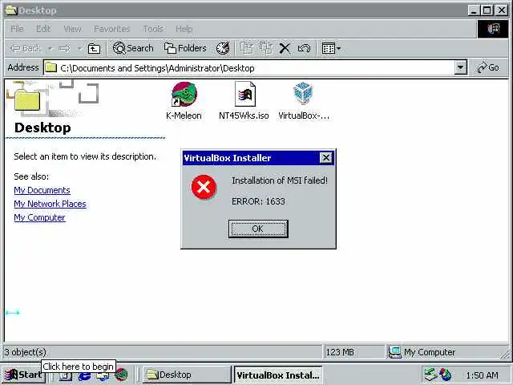Open the Favorites menu
This screenshot has height=385, width=513.
(112, 29)
